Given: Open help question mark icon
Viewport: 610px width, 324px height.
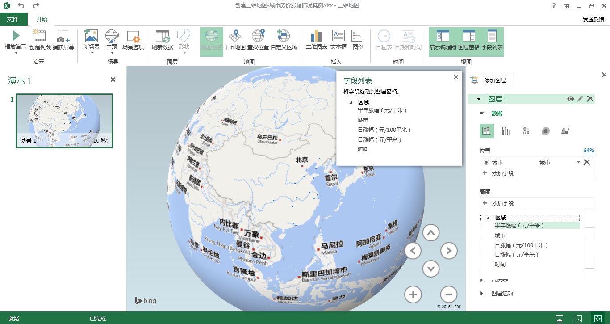Looking at the screenshot, I should coord(554,6).
